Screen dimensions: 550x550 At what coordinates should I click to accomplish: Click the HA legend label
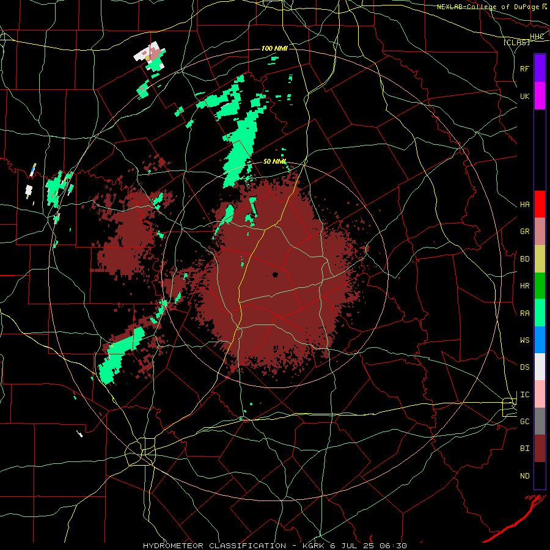click(524, 204)
